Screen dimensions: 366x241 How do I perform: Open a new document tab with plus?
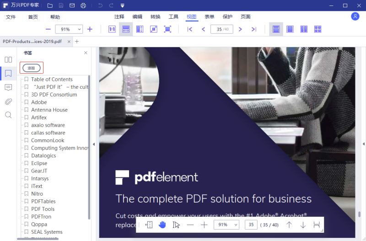pos(77,42)
